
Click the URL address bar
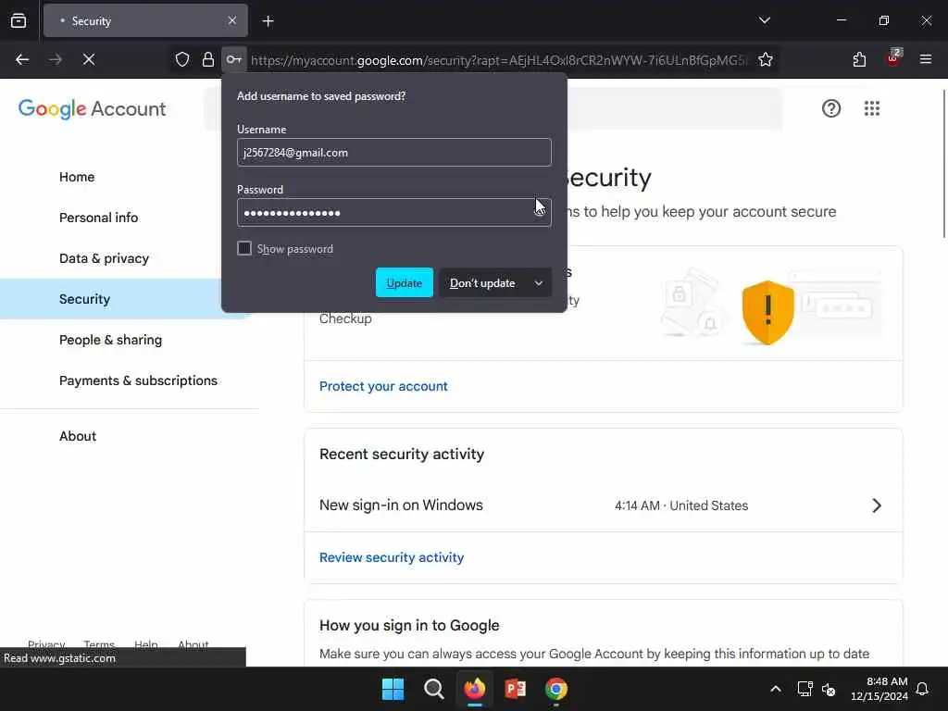pos(499,60)
